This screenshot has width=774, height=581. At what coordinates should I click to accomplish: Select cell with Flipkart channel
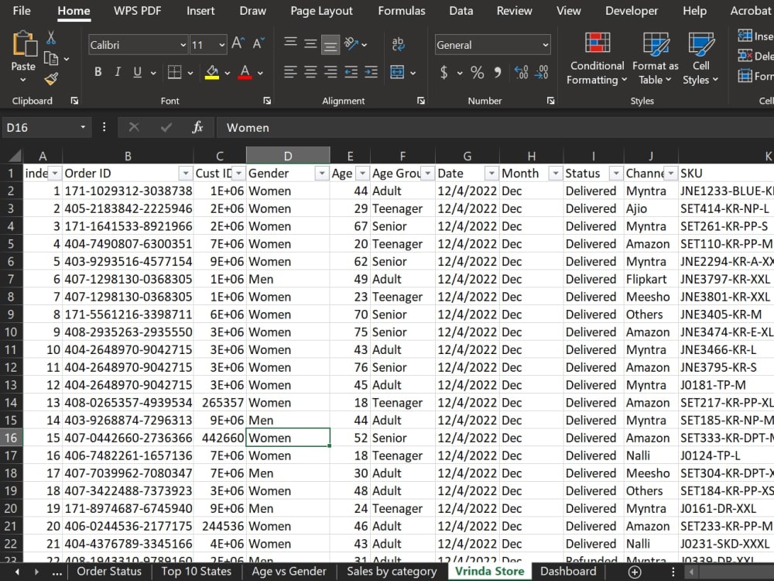[x=651, y=279]
